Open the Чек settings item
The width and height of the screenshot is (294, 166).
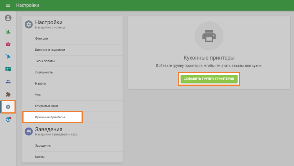tap(38, 95)
